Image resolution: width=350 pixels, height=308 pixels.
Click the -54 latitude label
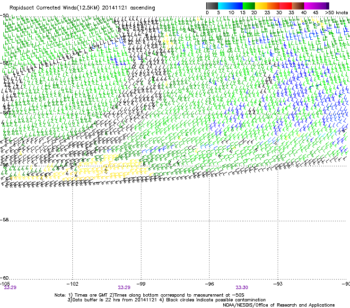pos(4,112)
